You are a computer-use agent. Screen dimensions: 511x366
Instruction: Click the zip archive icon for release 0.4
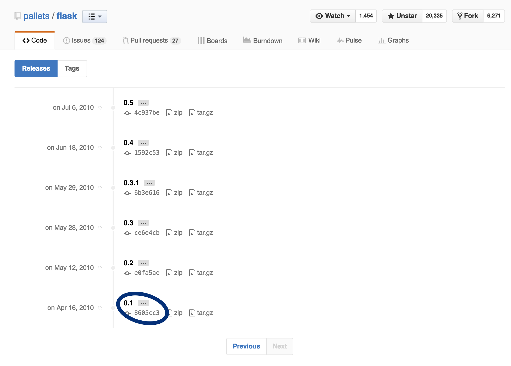(x=169, y=153)
